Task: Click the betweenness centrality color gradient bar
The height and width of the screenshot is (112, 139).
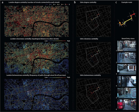Action: coord(57,77)
